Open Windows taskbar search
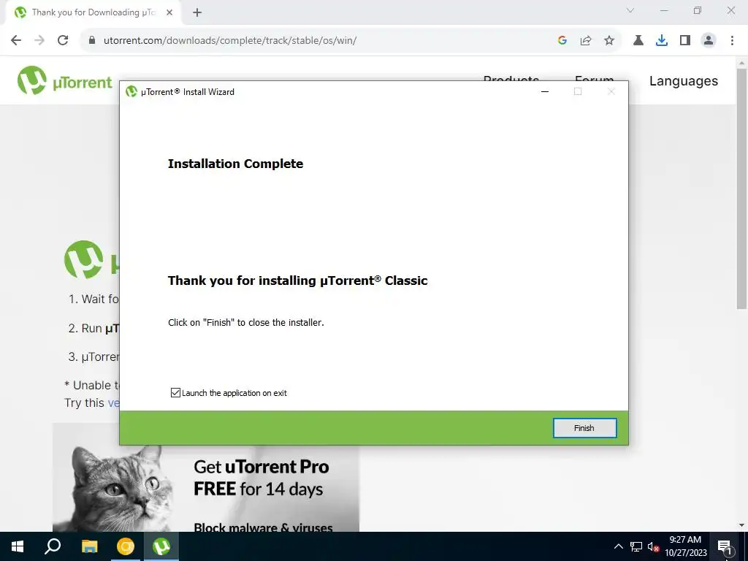 (x=53, y=546)
